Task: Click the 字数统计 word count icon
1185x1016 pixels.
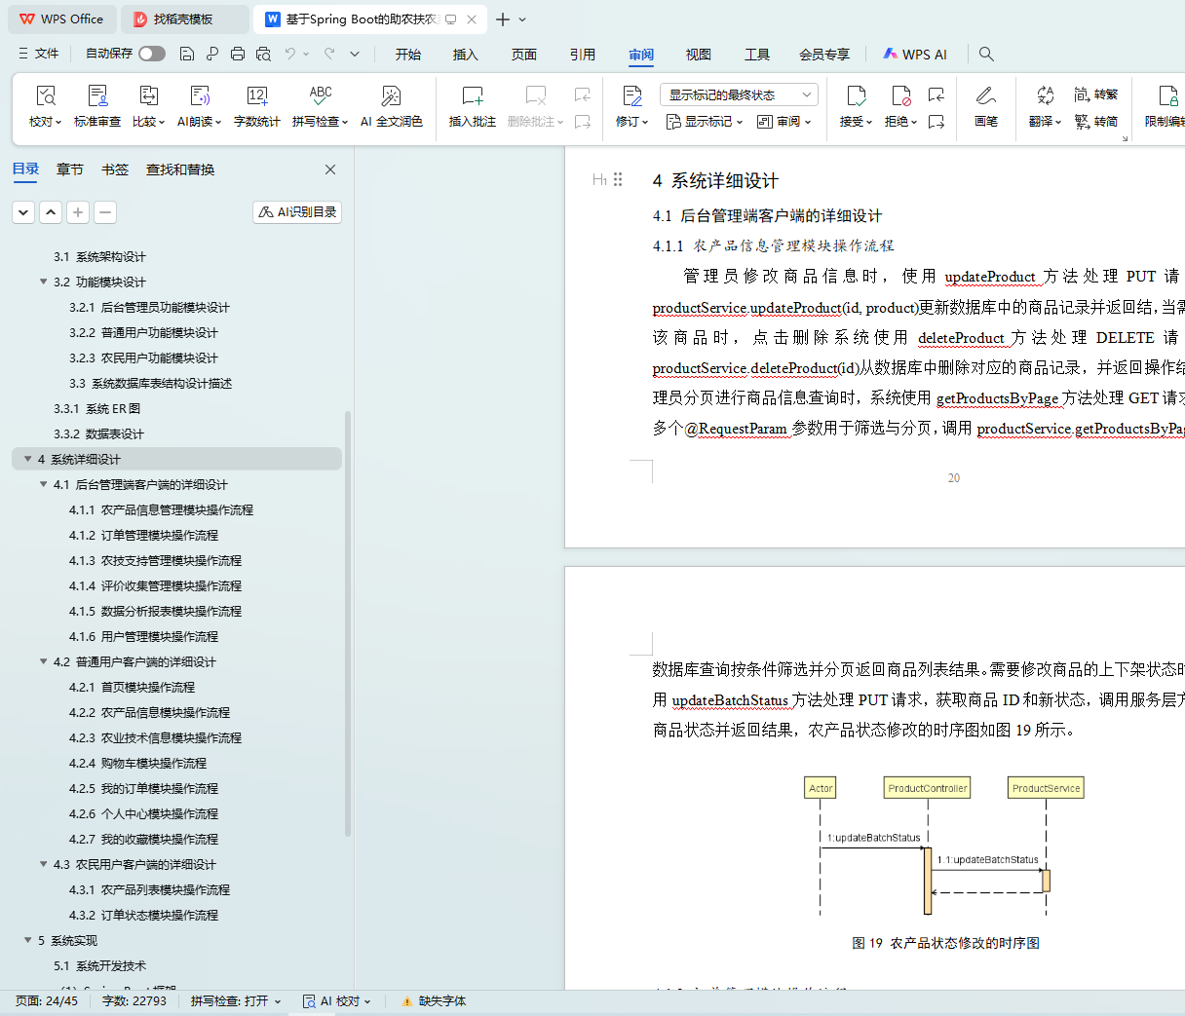Action: click(257, 96)
